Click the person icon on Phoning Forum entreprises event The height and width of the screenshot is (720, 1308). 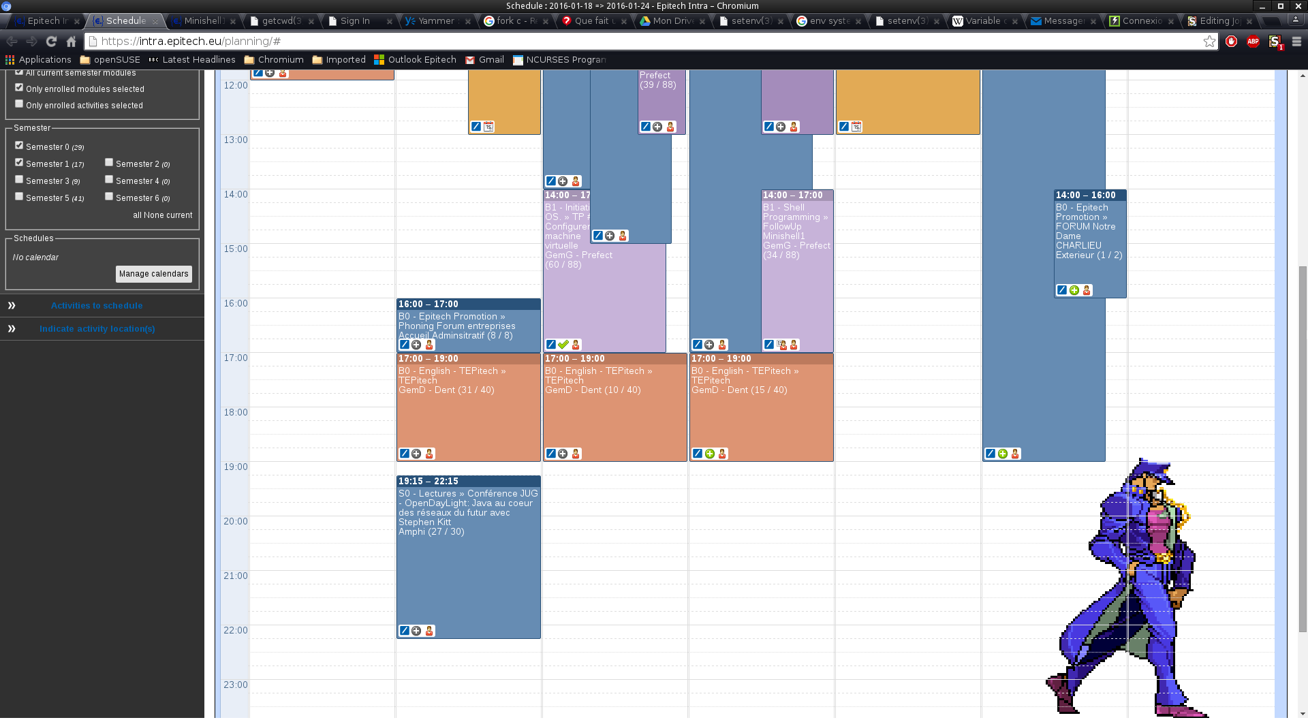click(x=429, y=345)
